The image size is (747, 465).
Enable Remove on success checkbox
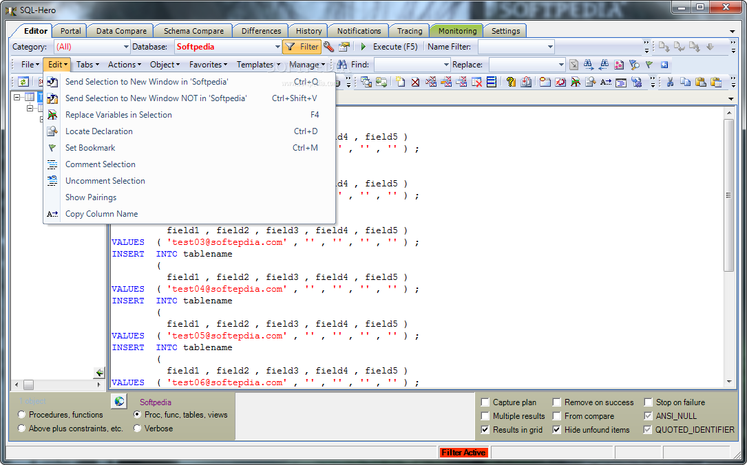coord(556,402)
